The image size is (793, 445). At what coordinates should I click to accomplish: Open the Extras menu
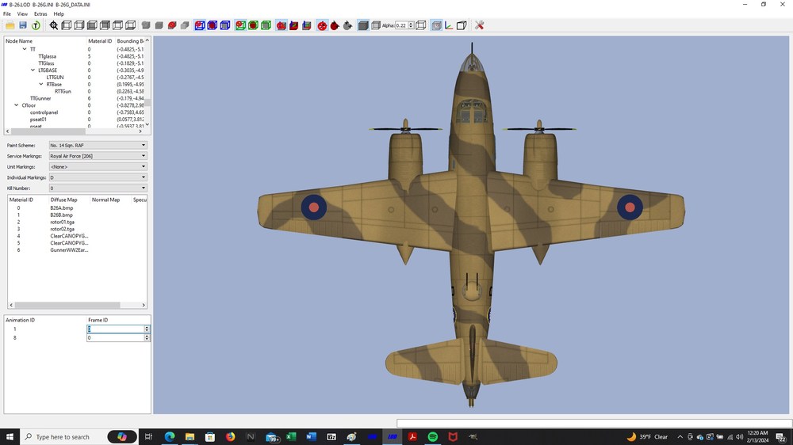pos(40,14)
